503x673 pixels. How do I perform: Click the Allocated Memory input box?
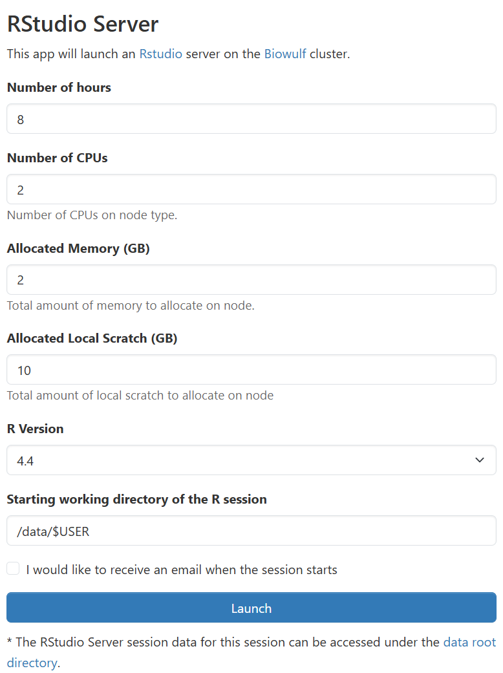click(251, 279)
